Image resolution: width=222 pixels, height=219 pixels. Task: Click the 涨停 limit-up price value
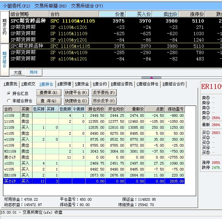pyautogui.click(x=216, y=163)
